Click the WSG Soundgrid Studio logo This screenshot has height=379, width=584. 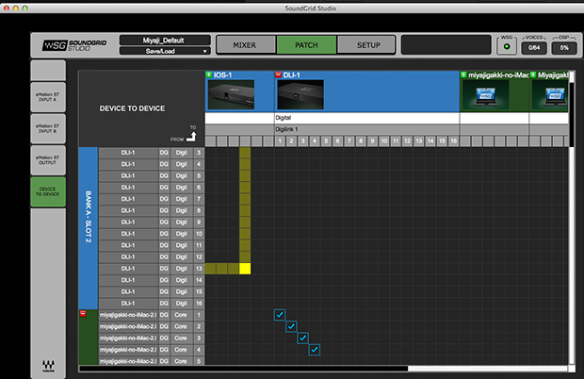[74, 45]
